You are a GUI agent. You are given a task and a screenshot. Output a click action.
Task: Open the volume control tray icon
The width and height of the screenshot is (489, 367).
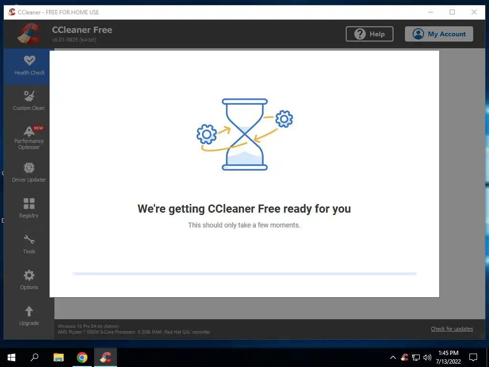tap(427, 357)
